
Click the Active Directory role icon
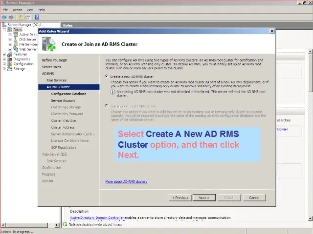click(x=16, y=35)
